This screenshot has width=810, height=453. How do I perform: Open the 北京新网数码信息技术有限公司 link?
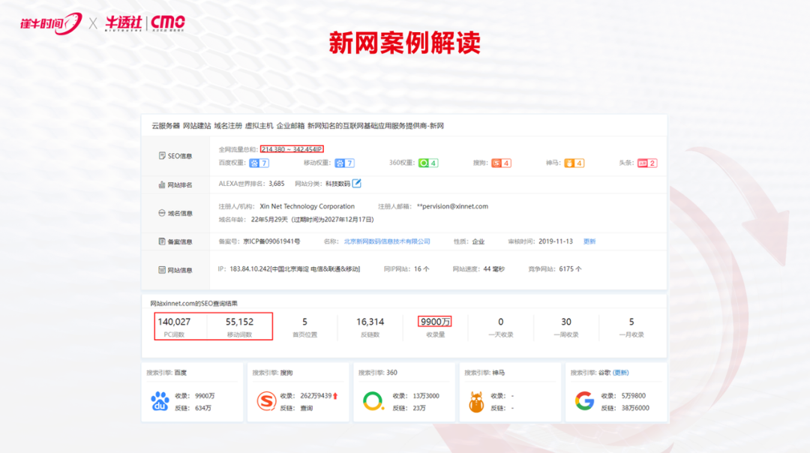pos(387,241)
